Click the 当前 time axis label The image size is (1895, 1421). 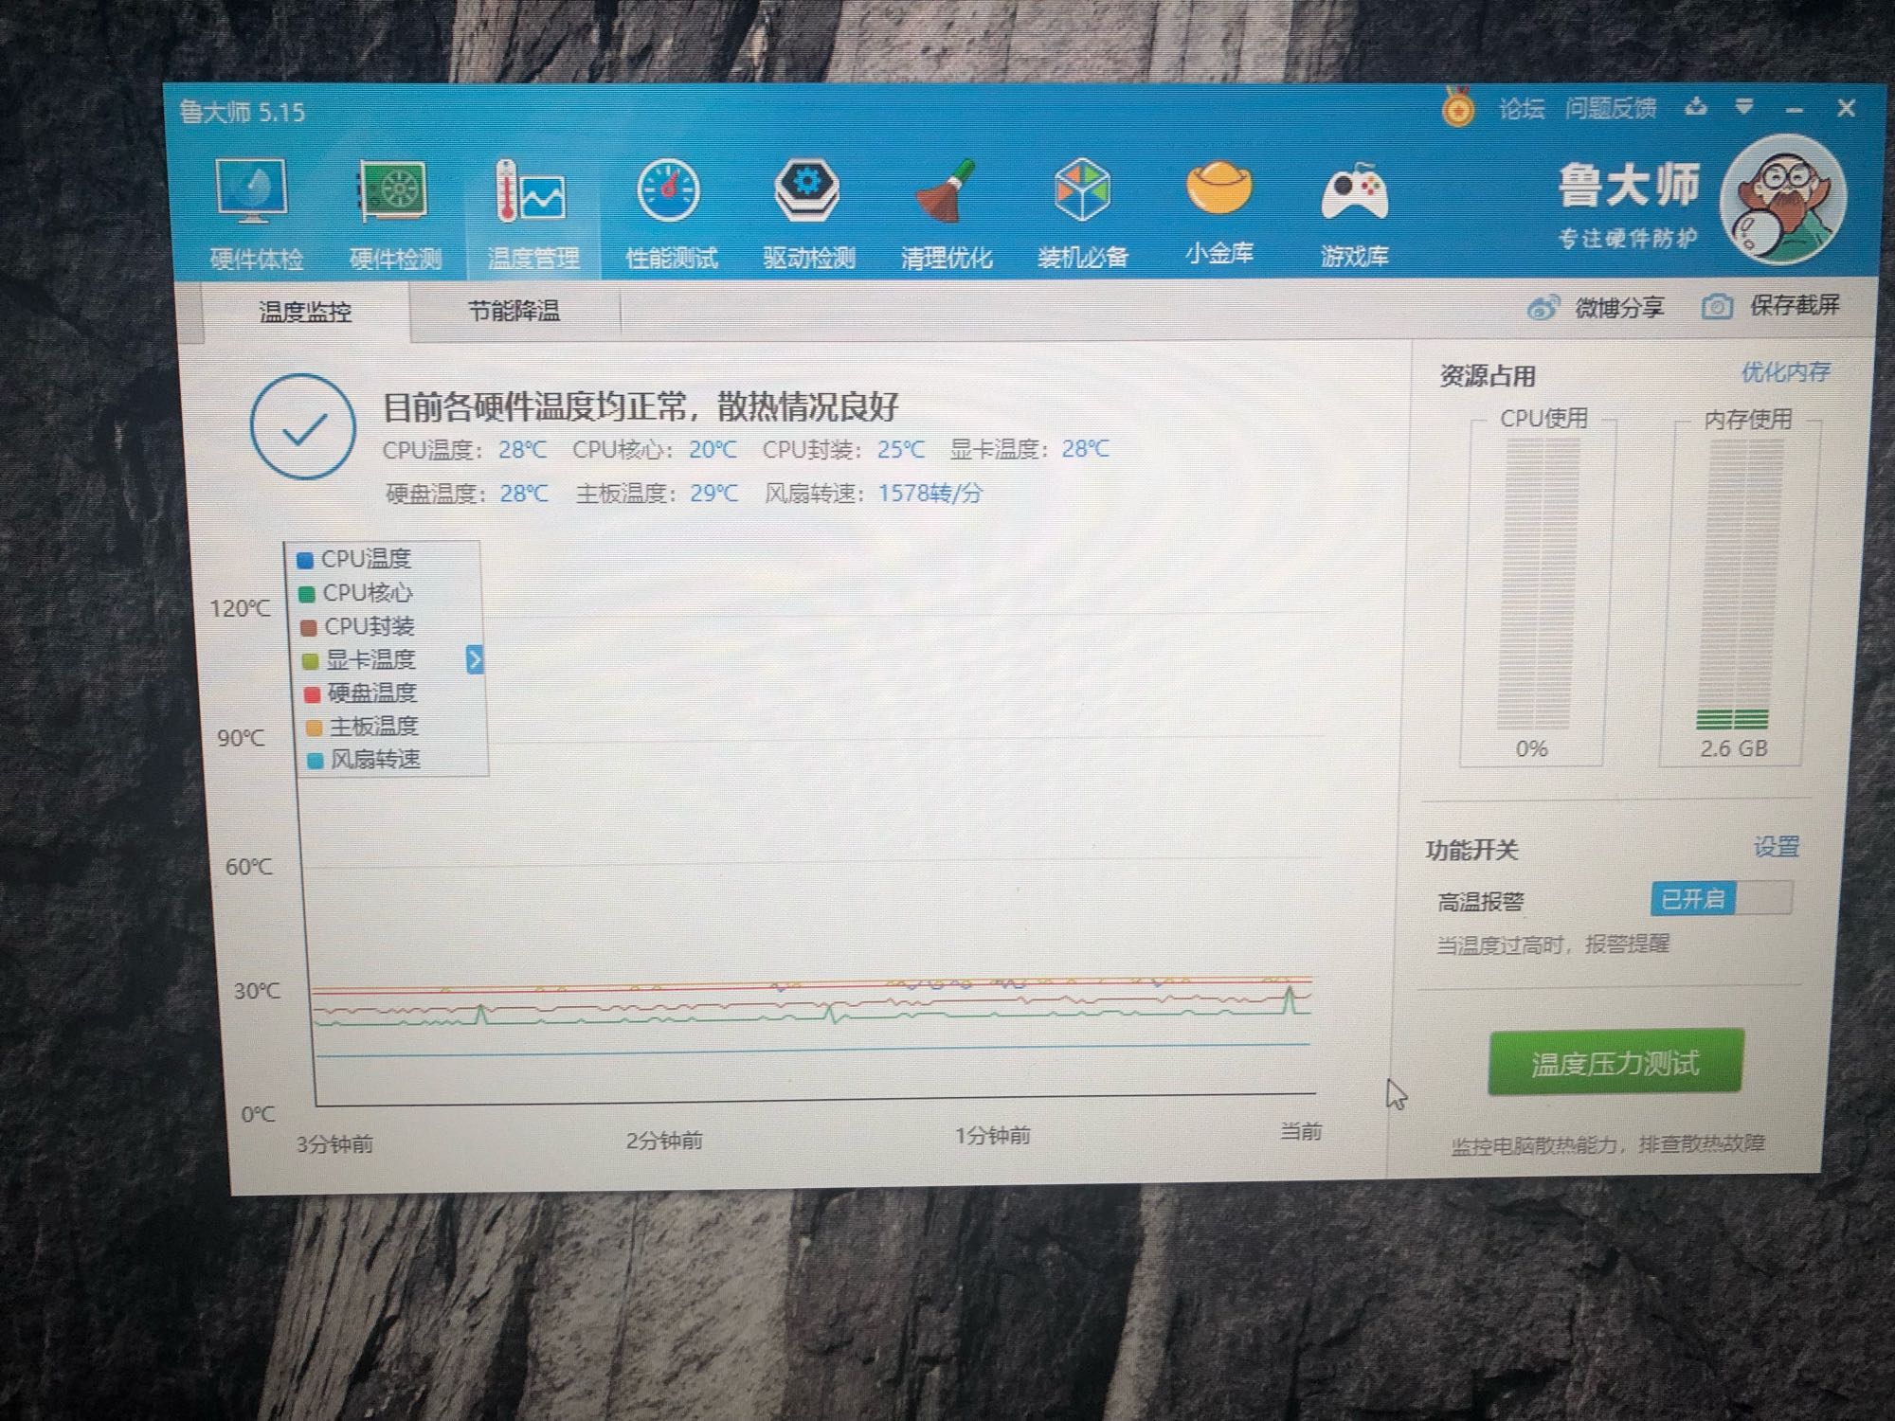[1301, 1131]
